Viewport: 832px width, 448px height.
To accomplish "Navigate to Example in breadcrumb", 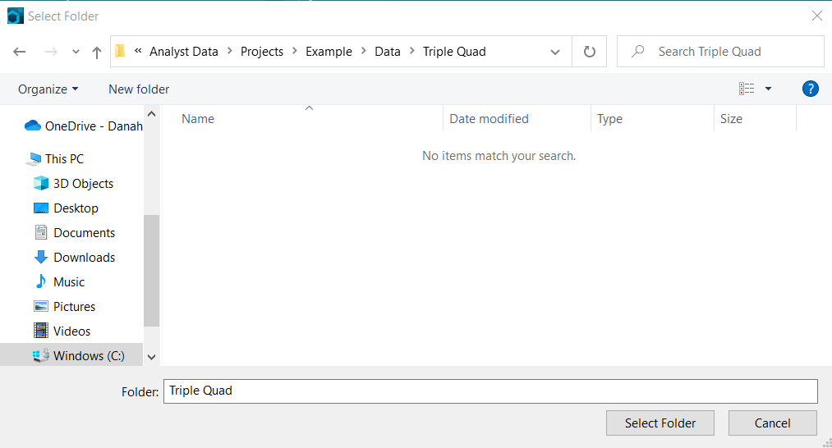I will point(329,52).
